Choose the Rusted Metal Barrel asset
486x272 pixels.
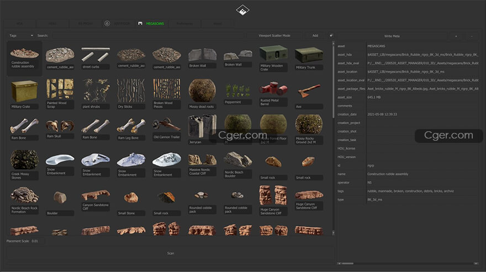(273, 94)
